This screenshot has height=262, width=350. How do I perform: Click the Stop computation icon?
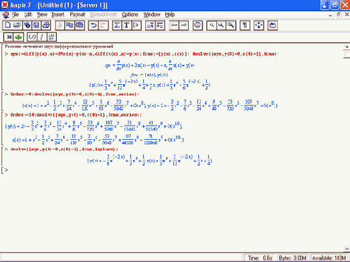(197, 25)
